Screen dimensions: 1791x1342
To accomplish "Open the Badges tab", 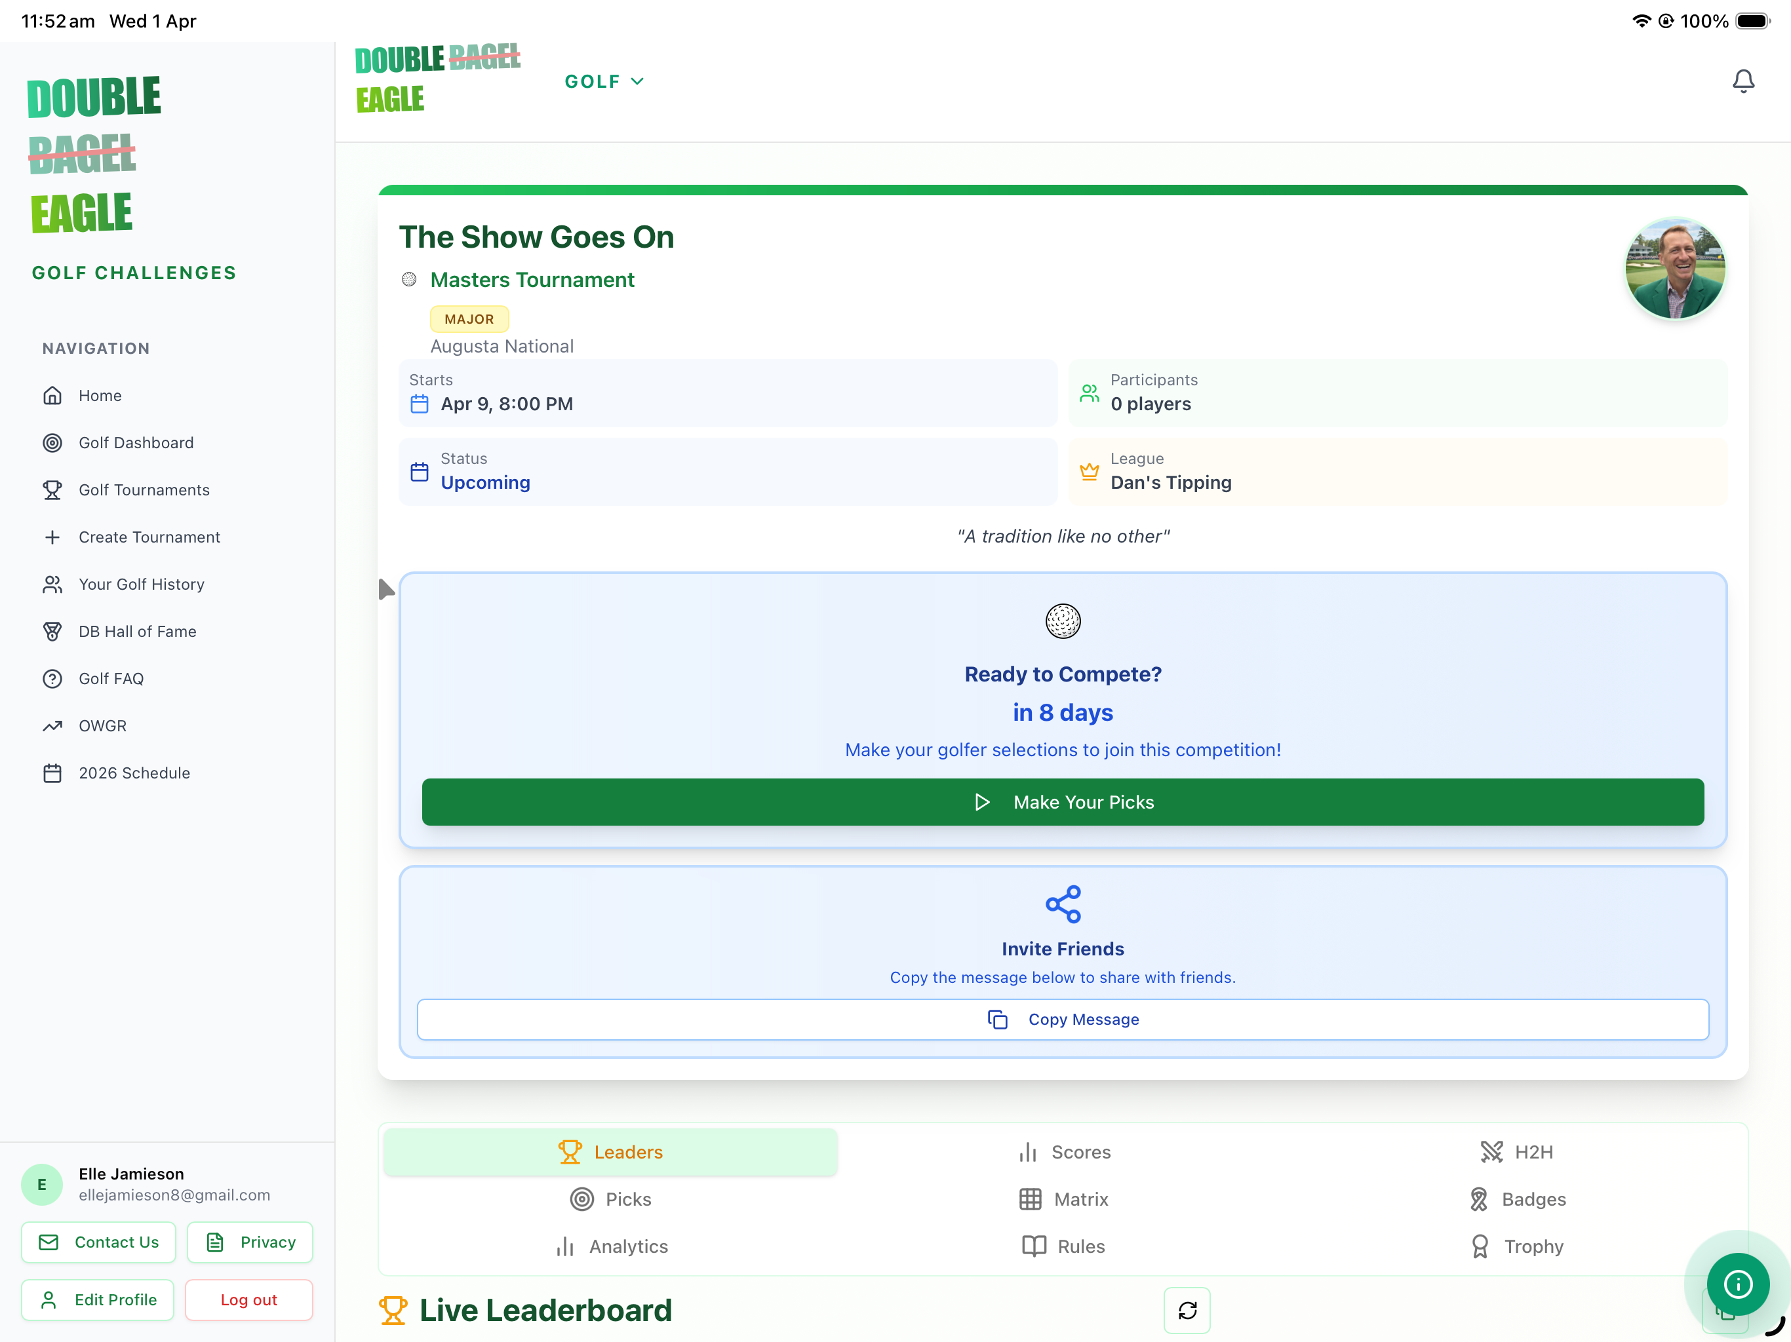I will (1516, 1198).
